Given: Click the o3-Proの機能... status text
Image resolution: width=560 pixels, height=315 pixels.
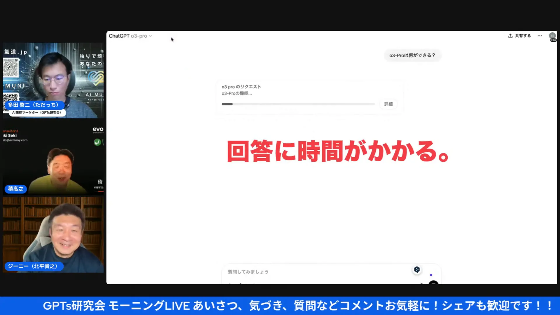Looking at the screenshot, I should click(x=237, y=93).
